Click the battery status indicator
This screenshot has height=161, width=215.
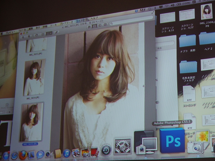[183, 4]
